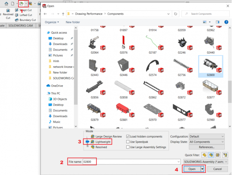Image resolution: width=232 pixels, height=175 pixels.
Task: Select the 02858 file thumbnail
Action: pos(124,89)
